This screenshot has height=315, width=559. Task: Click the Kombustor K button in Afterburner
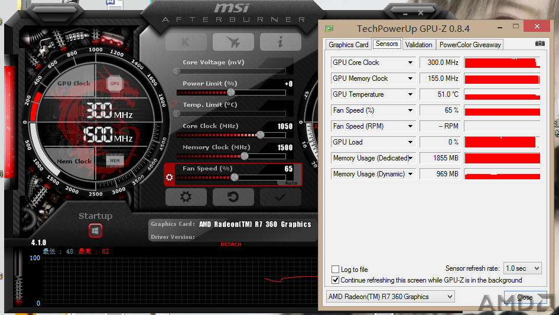point(186,42)
